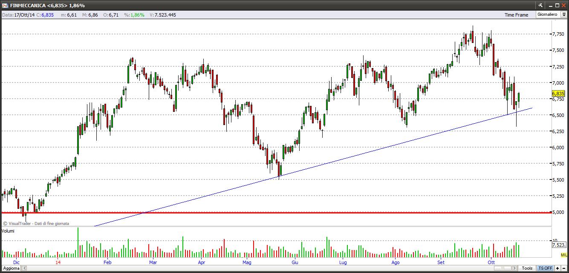This screenshot has width=569, height=273.
Task: Zoom out with the minus button
Action: [x=563, y=268]
